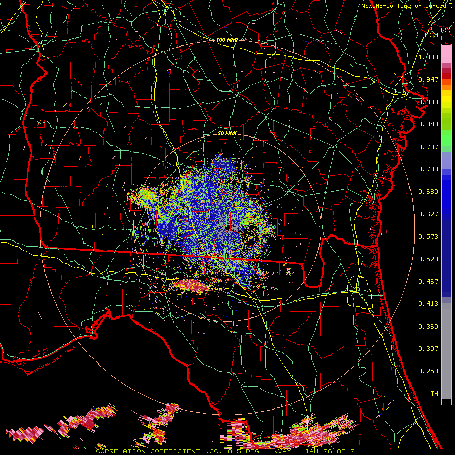Select the 0.947 legend value
This screenshot has height=455, width=455.
[428, 79]
